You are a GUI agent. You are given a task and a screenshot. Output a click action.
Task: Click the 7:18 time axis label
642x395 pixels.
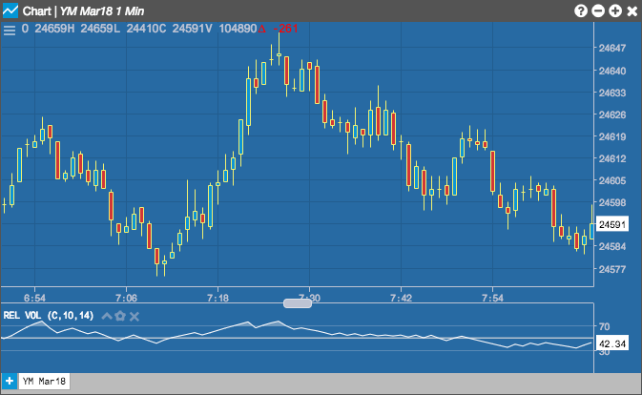click(x=217, y=298)
